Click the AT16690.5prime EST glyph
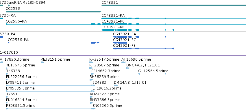 123,62
